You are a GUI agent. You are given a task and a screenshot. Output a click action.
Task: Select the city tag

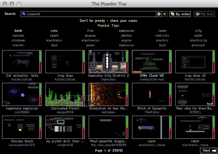(x=198, y=31)
